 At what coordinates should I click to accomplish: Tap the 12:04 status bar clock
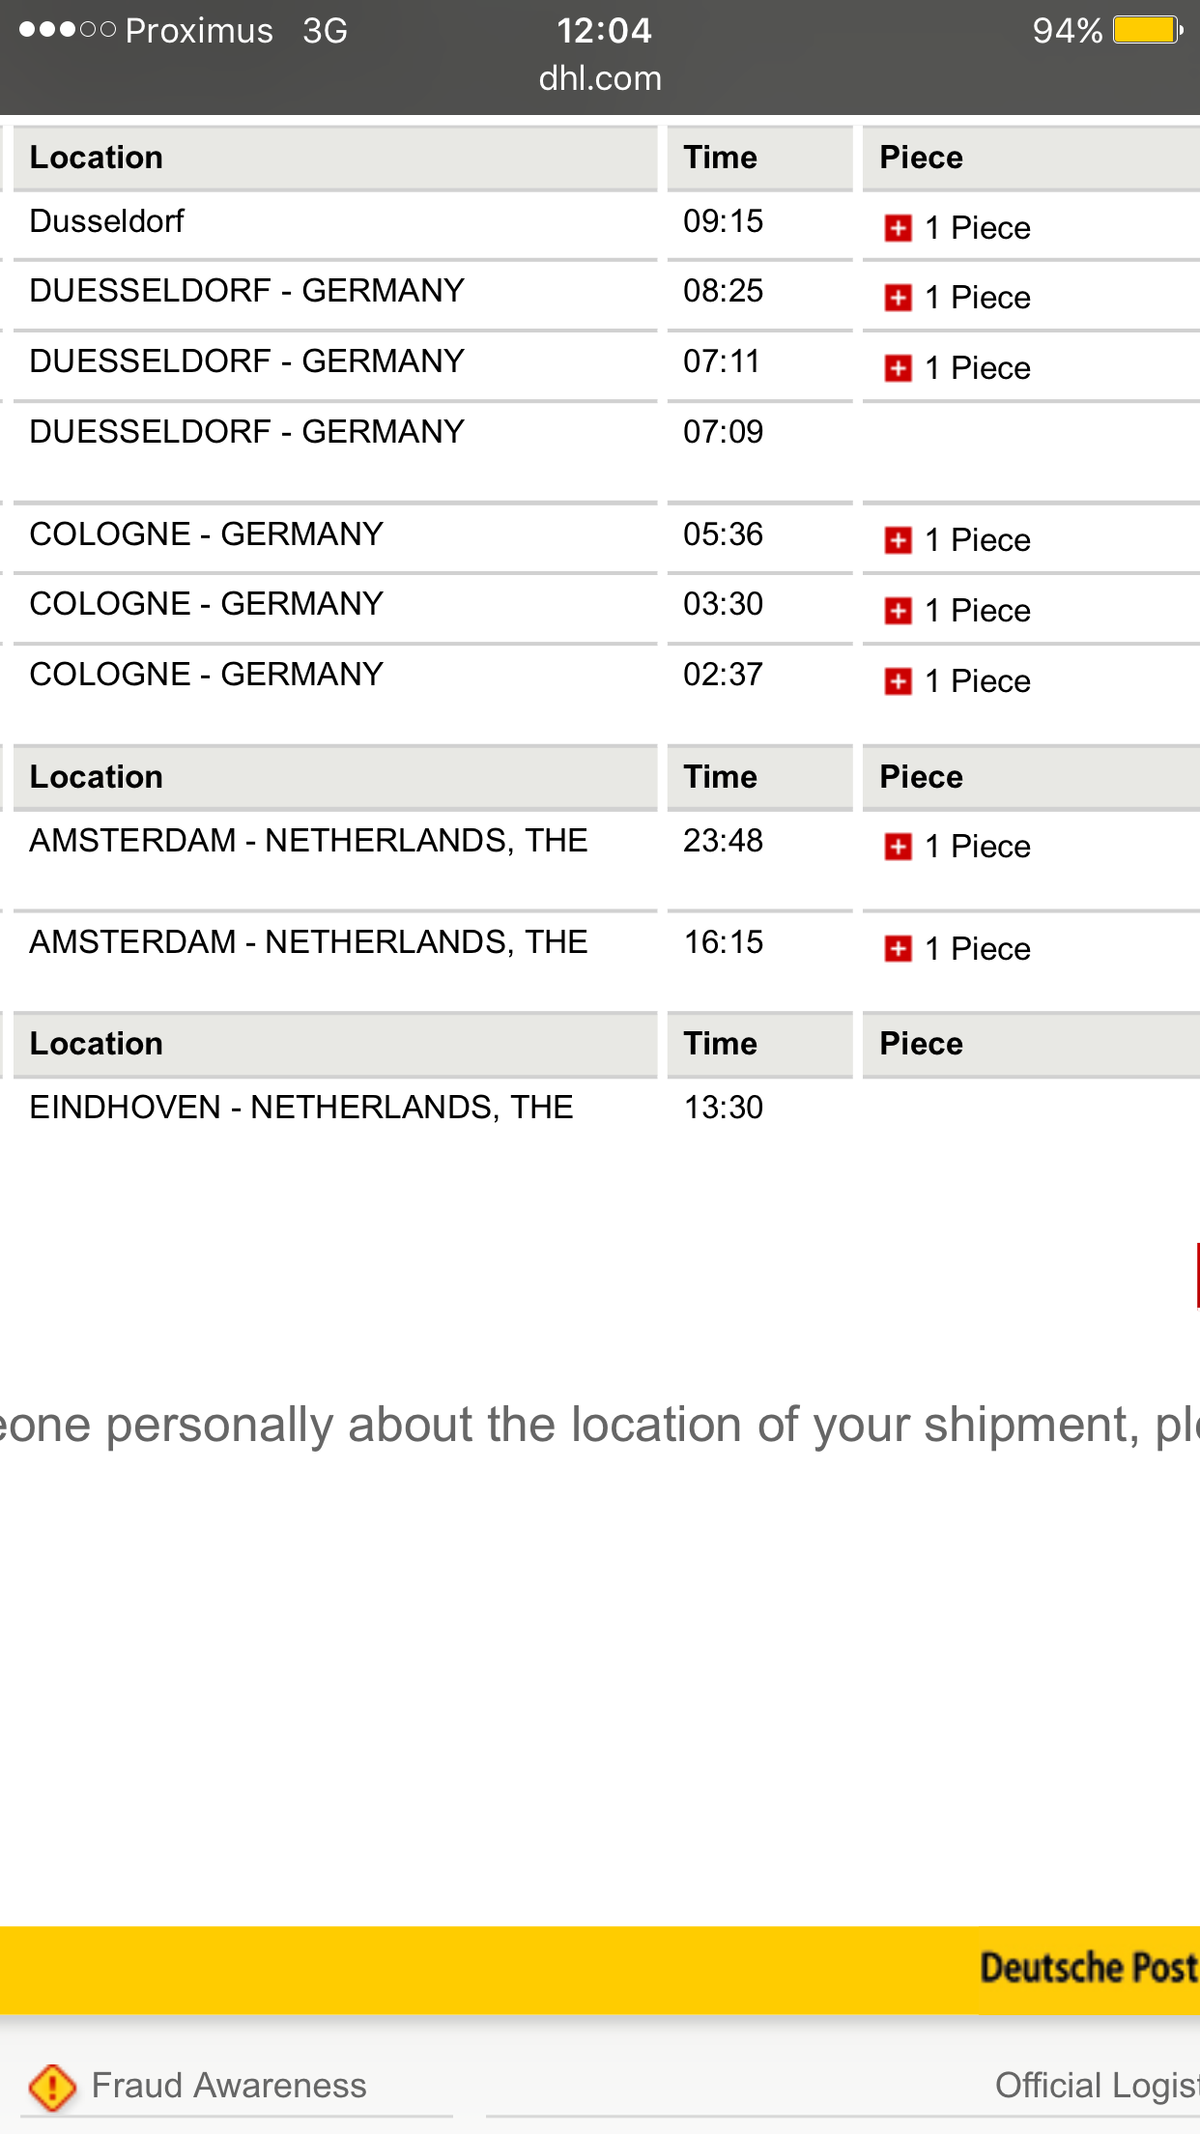[604, 30]
